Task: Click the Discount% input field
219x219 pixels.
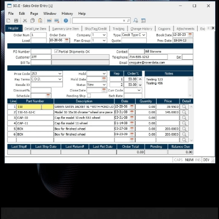Action: tap(41, 90)
